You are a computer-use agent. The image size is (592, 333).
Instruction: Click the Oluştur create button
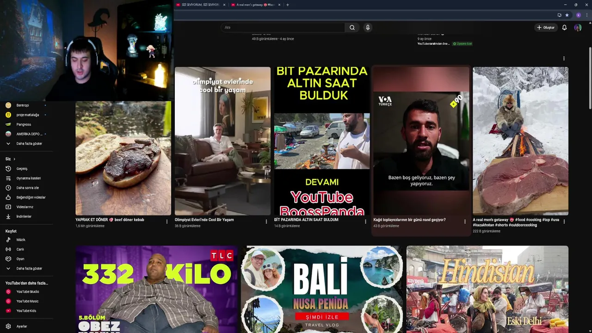coord(545,28)
